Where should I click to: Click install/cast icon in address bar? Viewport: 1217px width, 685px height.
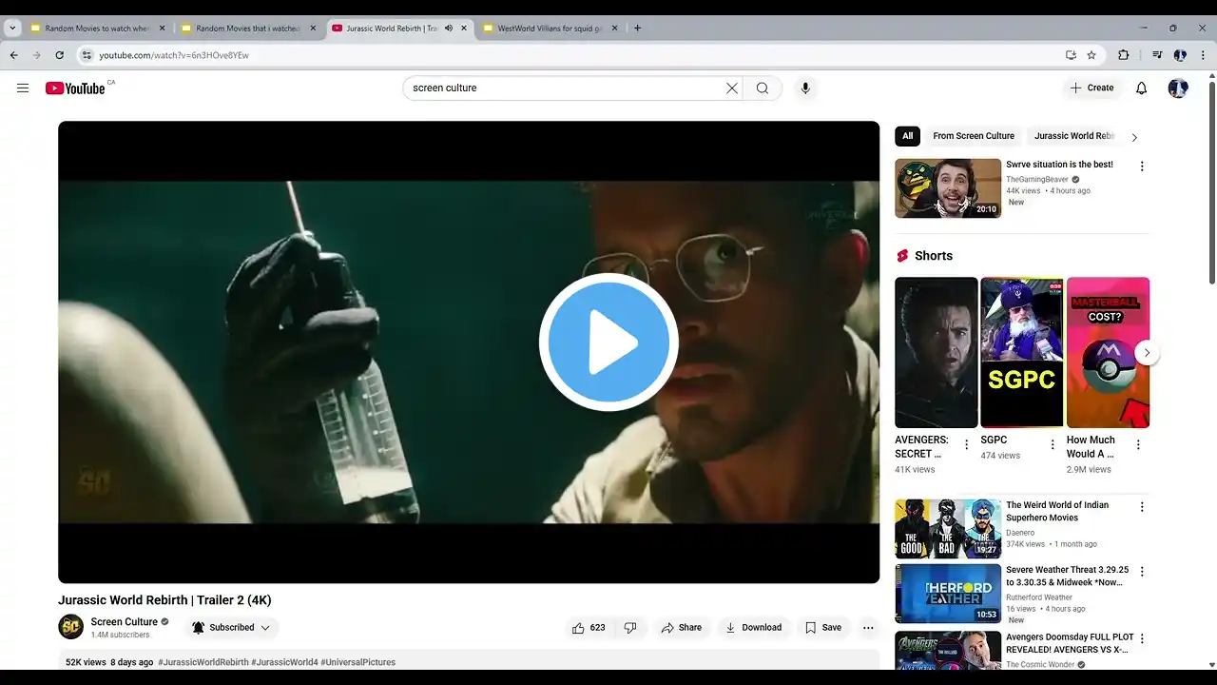pos(1071,55)
